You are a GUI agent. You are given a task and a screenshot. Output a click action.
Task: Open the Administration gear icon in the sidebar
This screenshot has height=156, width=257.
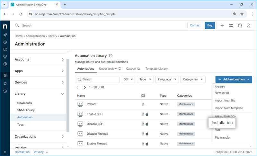5,75
